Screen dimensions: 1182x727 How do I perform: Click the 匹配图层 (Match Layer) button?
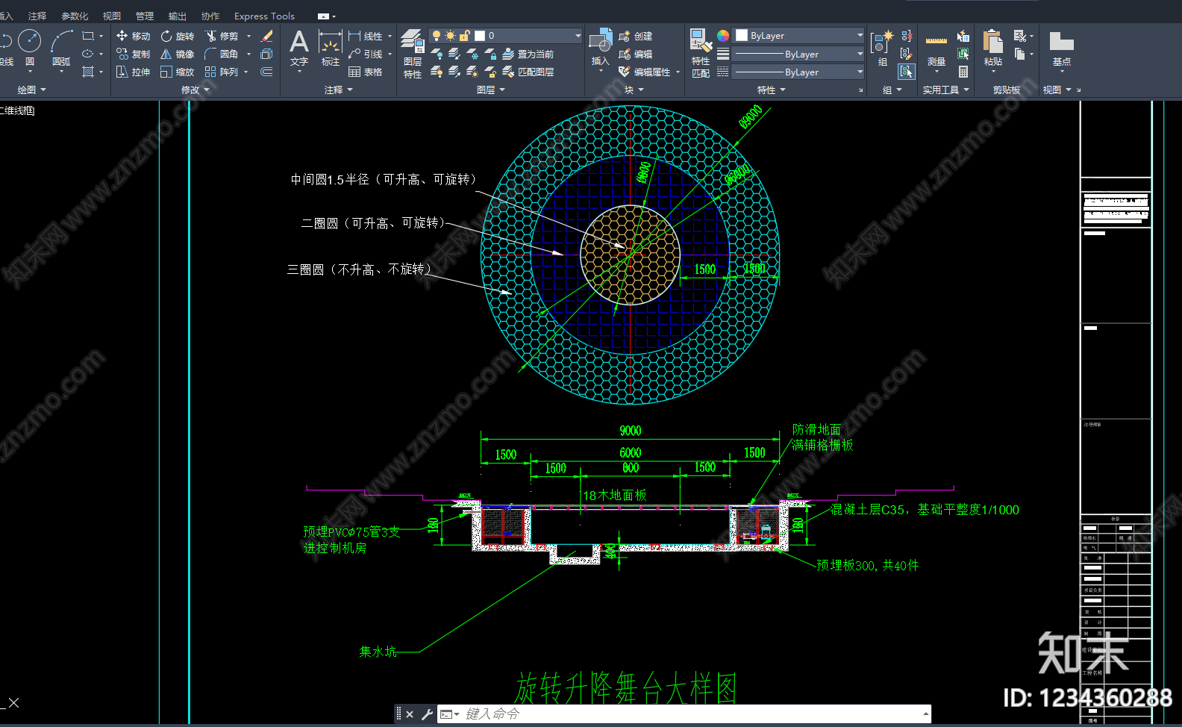tap(528, 72)
